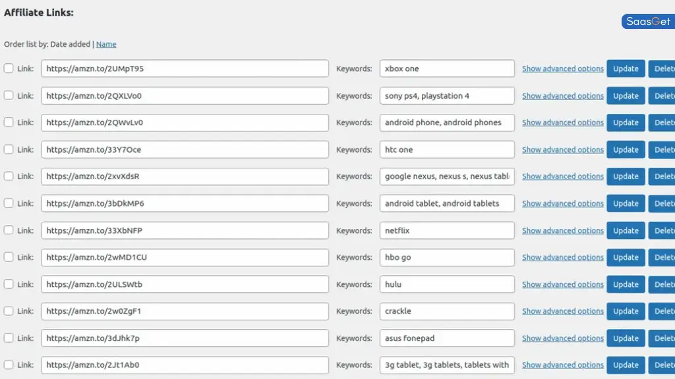Edit the keywords field containing xbox one
Screen dimensions: 675x379
[447, 68]
